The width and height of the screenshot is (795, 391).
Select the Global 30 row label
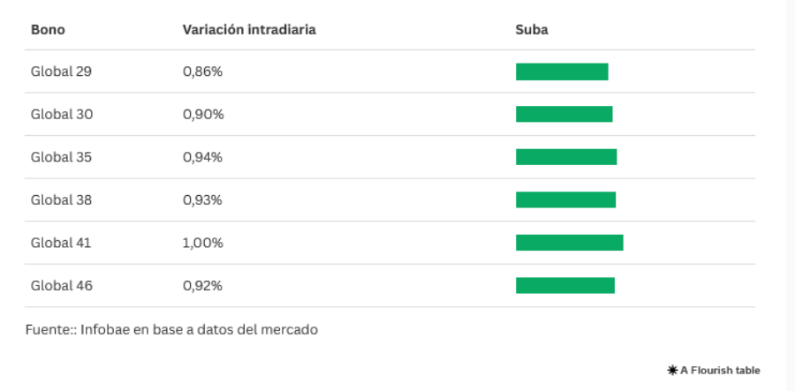(x=61, y=115)
